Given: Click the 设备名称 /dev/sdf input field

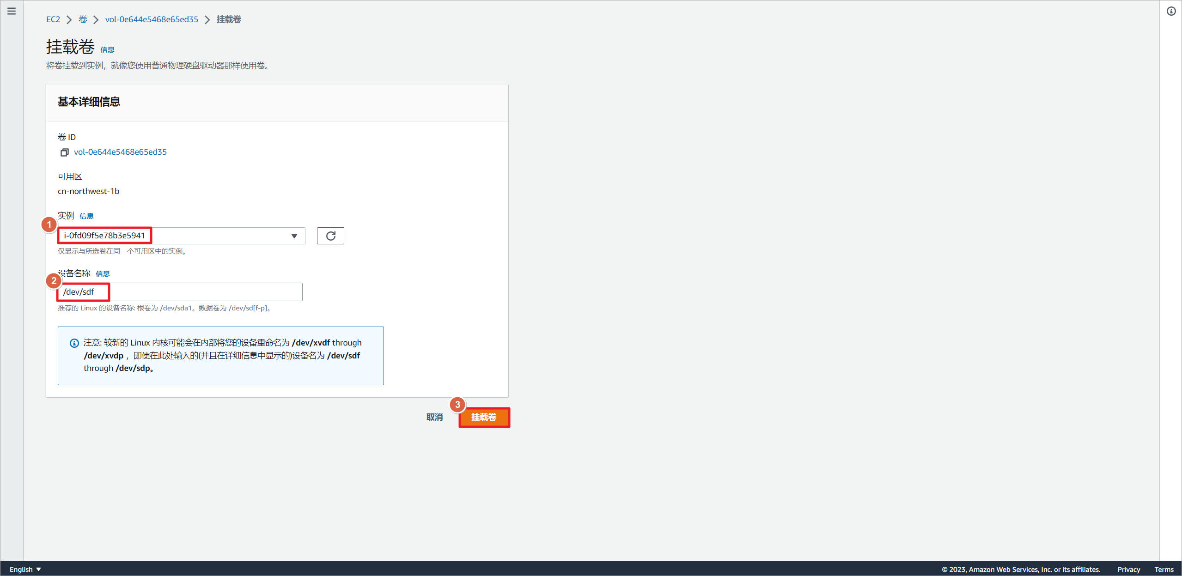Looking at the screenshot, I should click(179, 292).
